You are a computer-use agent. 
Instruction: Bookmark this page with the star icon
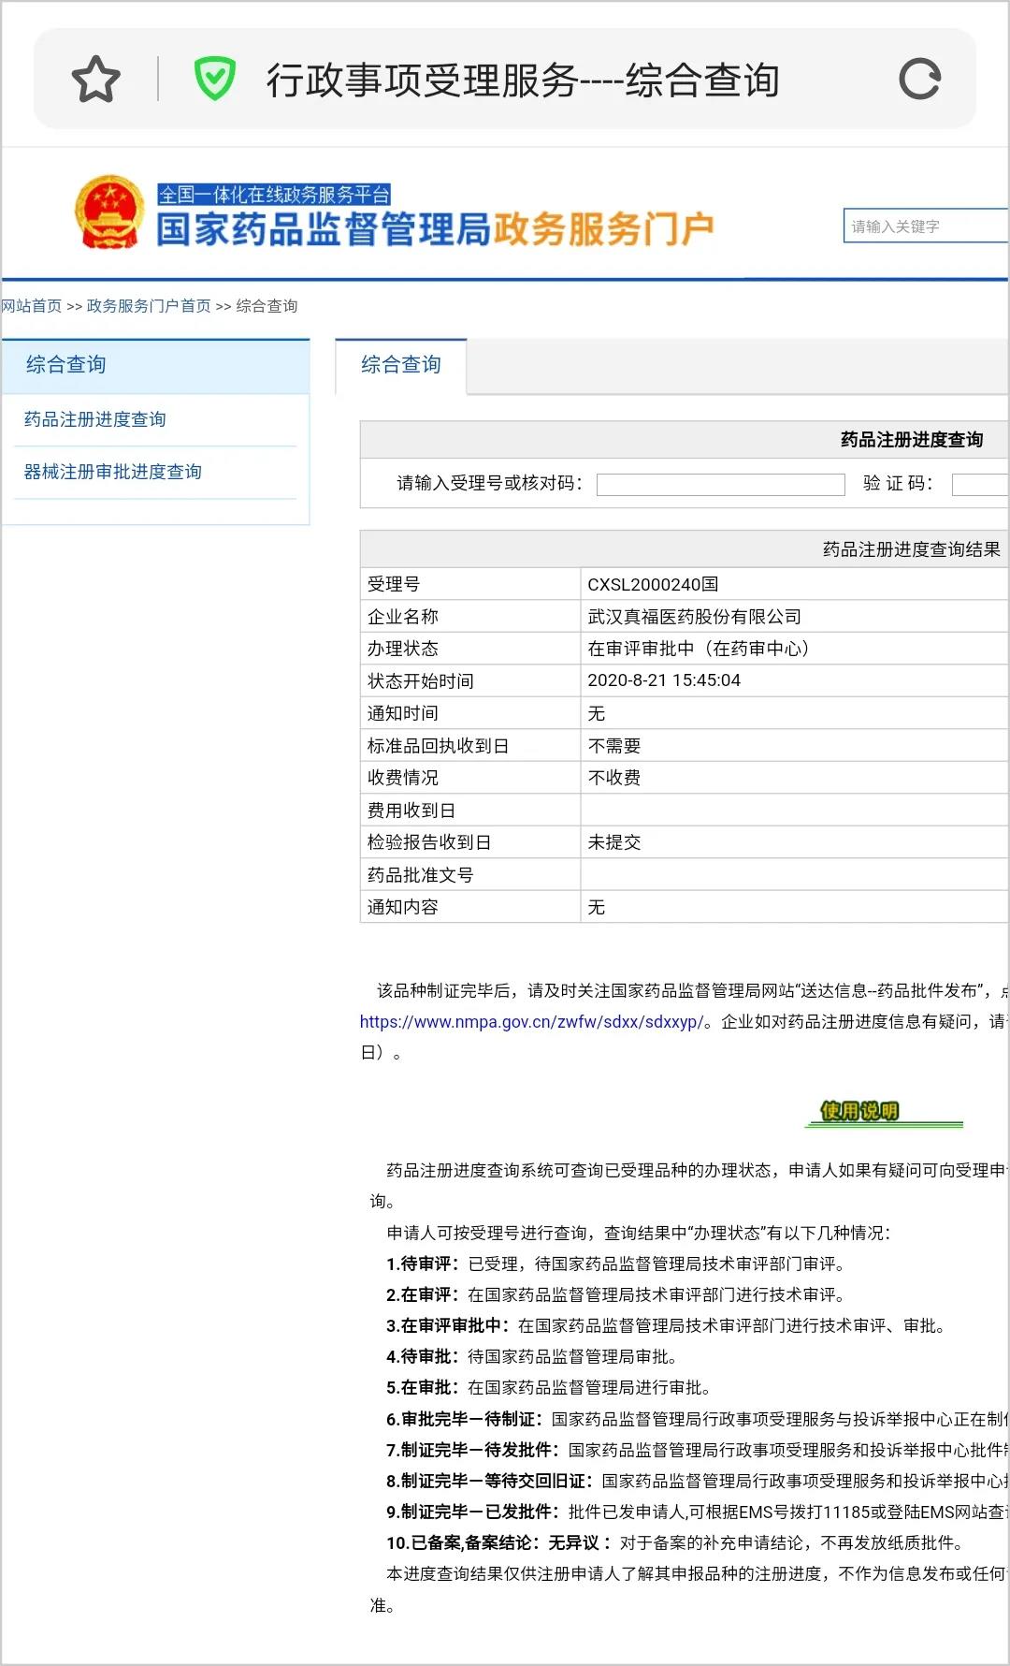(96, 80)
